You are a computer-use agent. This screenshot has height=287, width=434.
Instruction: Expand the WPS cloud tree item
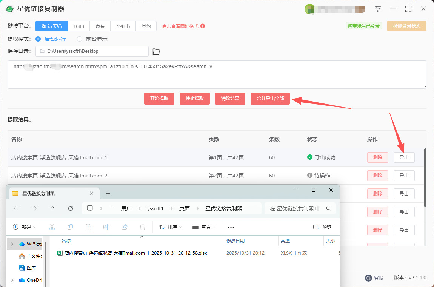point(12,244)
